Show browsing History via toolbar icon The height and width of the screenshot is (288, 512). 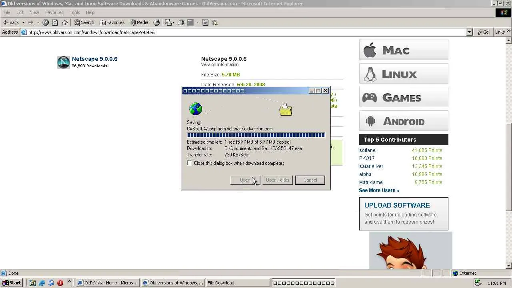click(156, 22)
